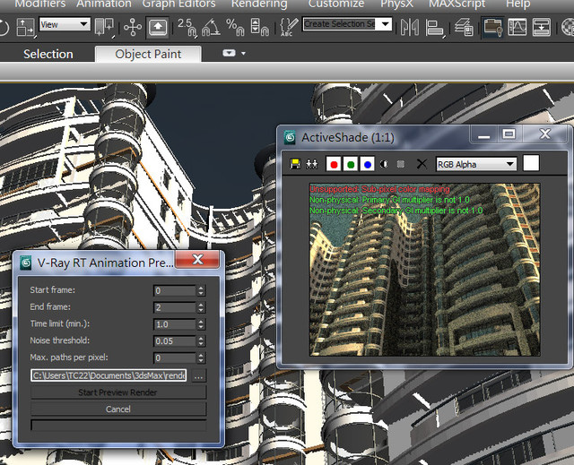Toggle the Graphite ribbon icon
Screen dimensions: 574x465
(492, 27)
